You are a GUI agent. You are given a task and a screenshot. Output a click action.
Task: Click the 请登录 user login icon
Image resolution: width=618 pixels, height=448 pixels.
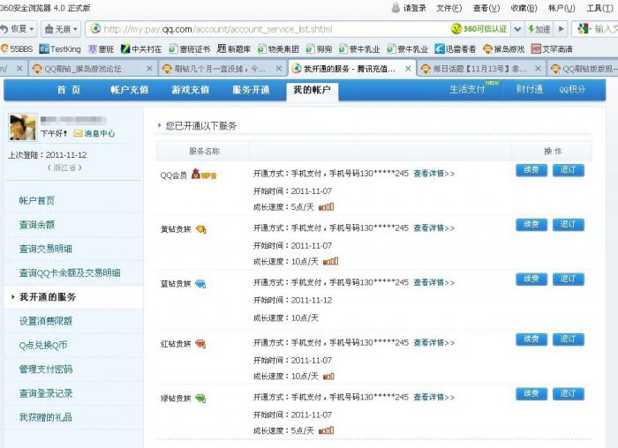click(x=396, y=7)
